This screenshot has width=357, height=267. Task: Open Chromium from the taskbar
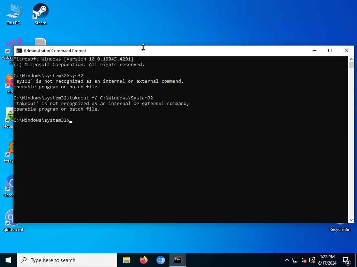(160, 260)
